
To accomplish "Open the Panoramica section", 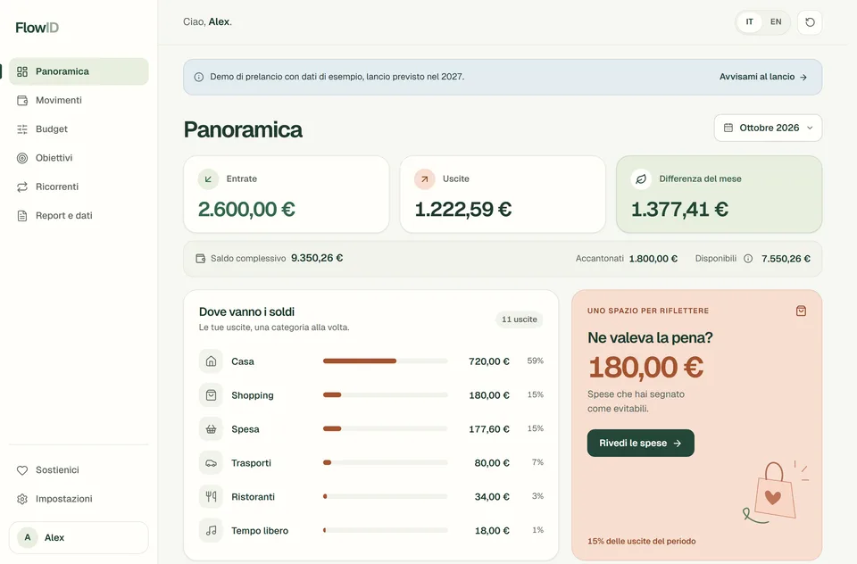I will tap(79, 71).
